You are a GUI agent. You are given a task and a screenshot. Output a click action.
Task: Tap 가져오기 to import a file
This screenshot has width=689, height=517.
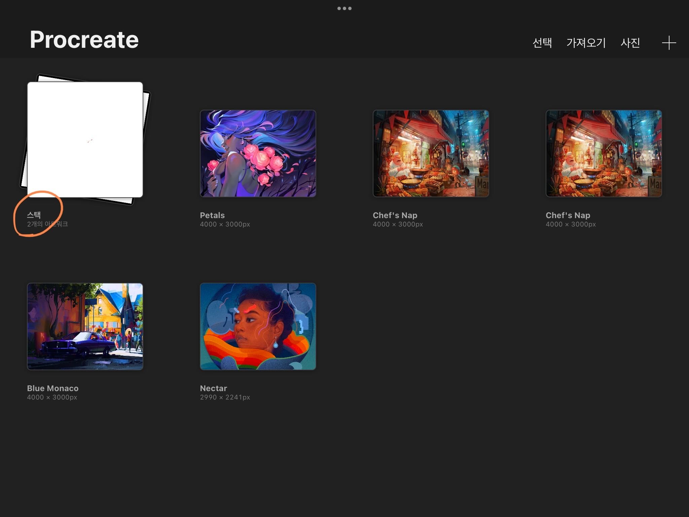[586, 43]
